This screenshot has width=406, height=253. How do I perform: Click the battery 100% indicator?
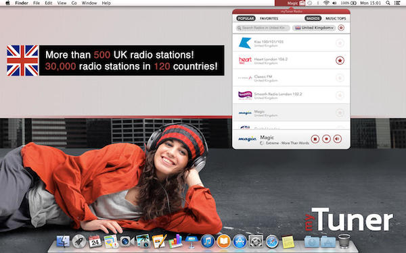[x=348, y=3]
